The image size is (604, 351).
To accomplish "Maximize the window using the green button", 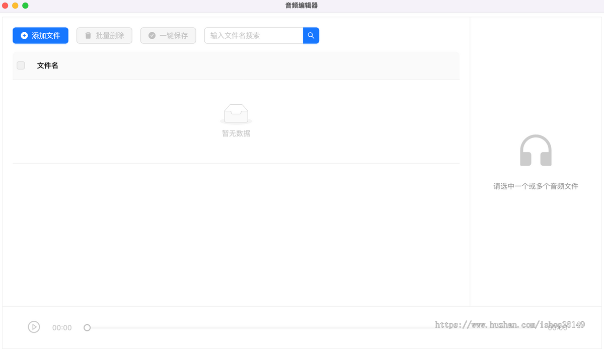I will [x=25, y=6].
